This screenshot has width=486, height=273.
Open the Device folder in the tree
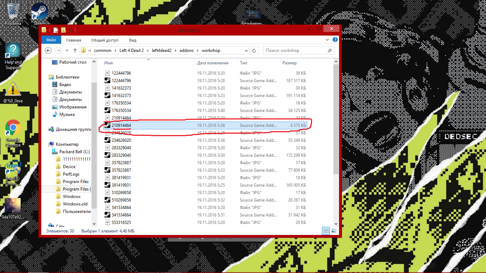[x=69, y=167]
